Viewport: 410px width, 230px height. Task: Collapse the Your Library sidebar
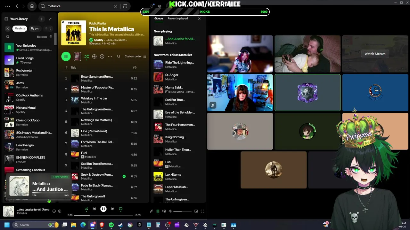(x=6, y=19)
